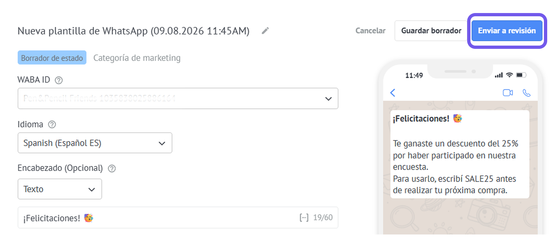Image resolution: width=557 pixels, height=241 pixels.
Task: Open Encabezado help question mark icon
Action: coord(112,168)
